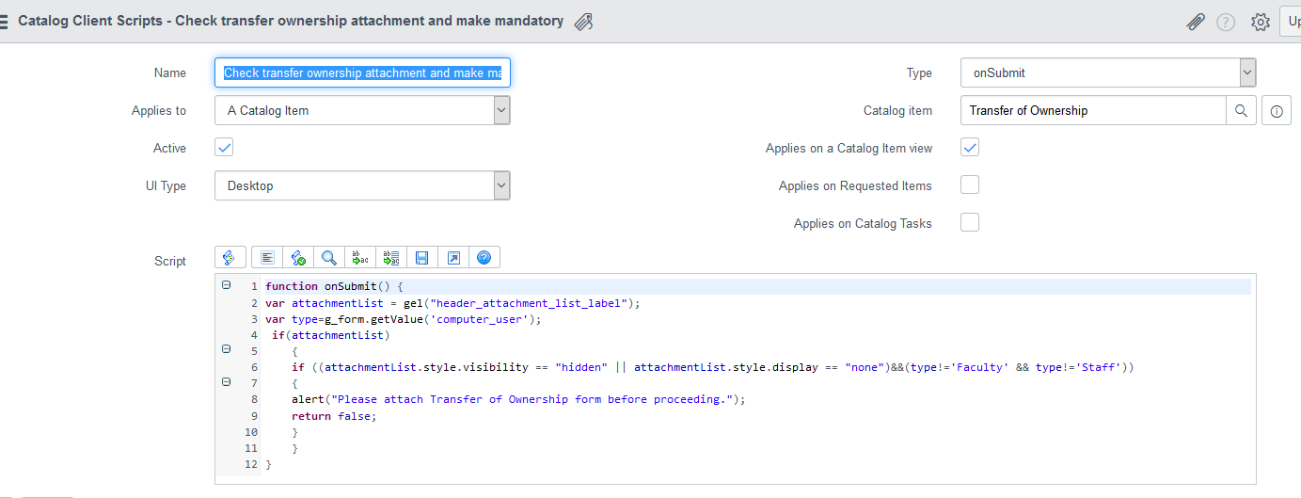Enable Applies on Catalog Tasks checkbox
This screenshot has width=1301, height=498.
coord(970,222)
